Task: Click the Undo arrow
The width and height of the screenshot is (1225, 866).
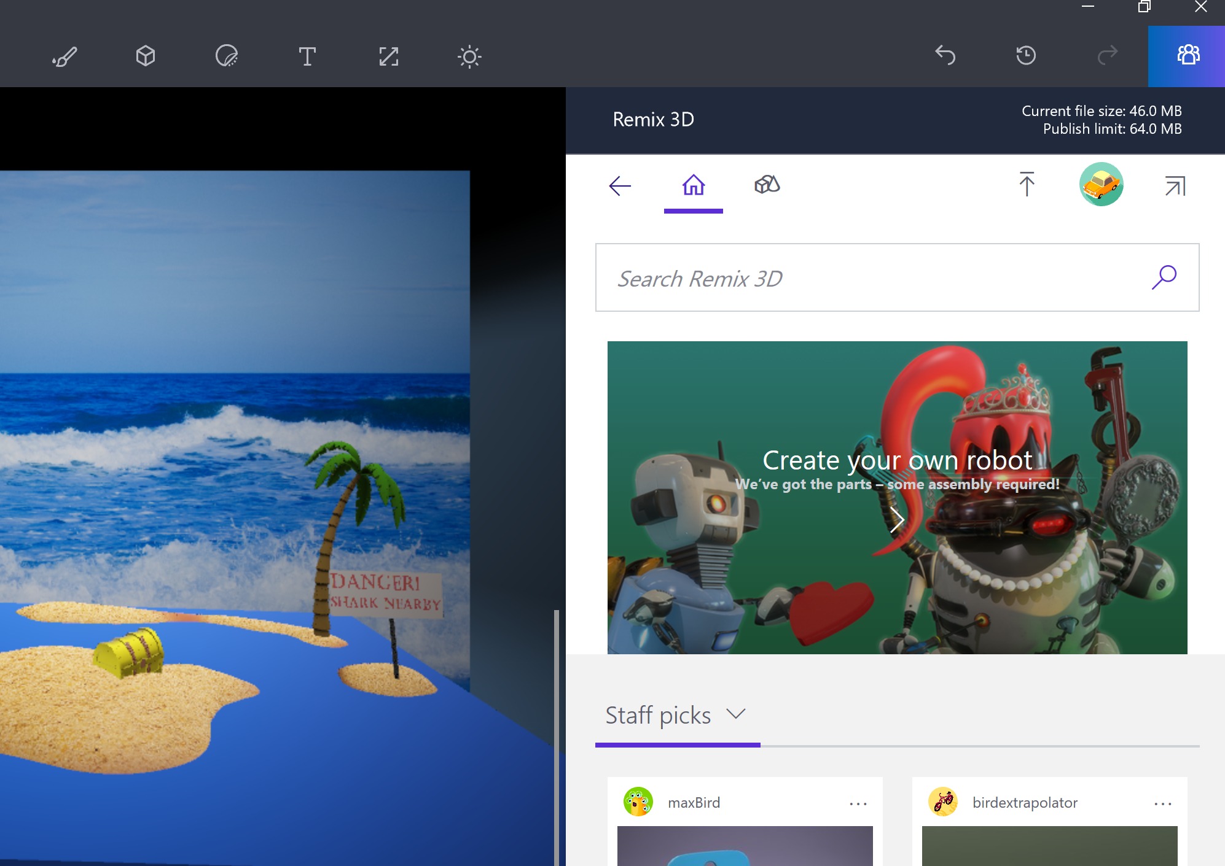Action: coord(945,55)
